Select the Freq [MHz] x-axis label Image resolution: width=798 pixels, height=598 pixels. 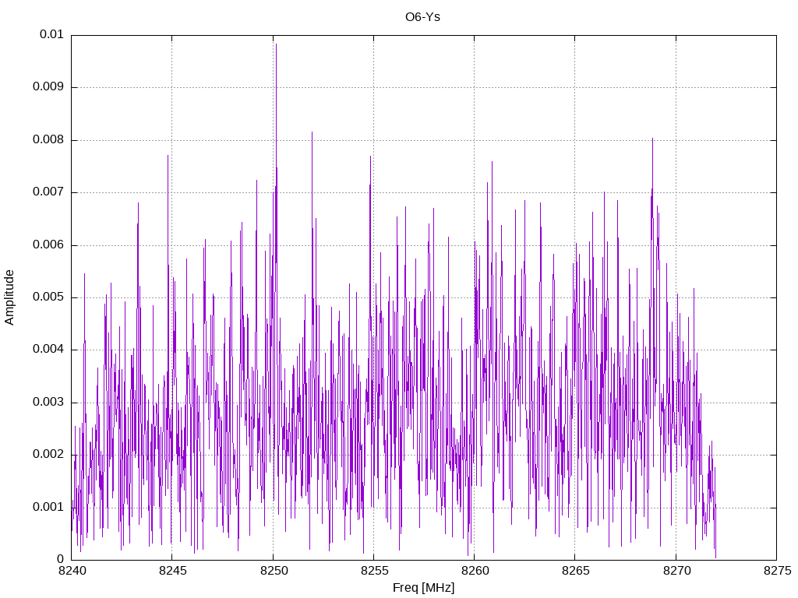(423, 588)
